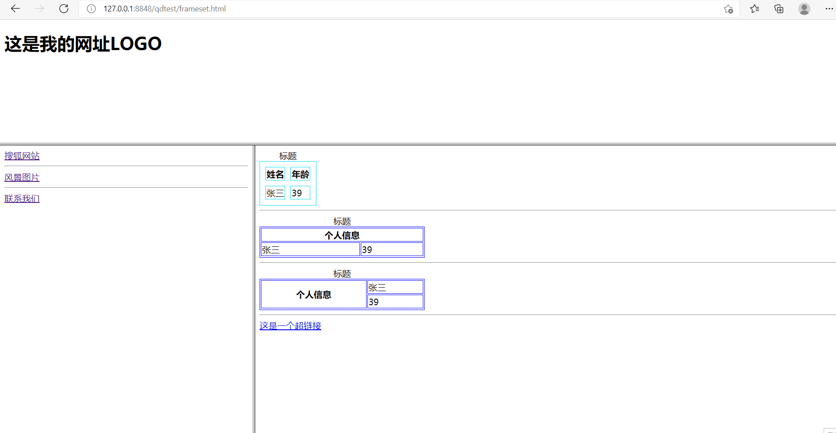Click 张三 in the cyan-bordered table
This screenshot has height=433, width=836.
coord(275,193)
